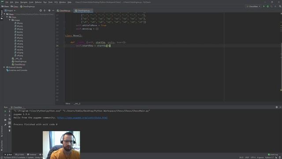This screenshot has width=282, height=159.
Task: Open the Run menu
Action: pyautogui.click(x=45, y=2)
